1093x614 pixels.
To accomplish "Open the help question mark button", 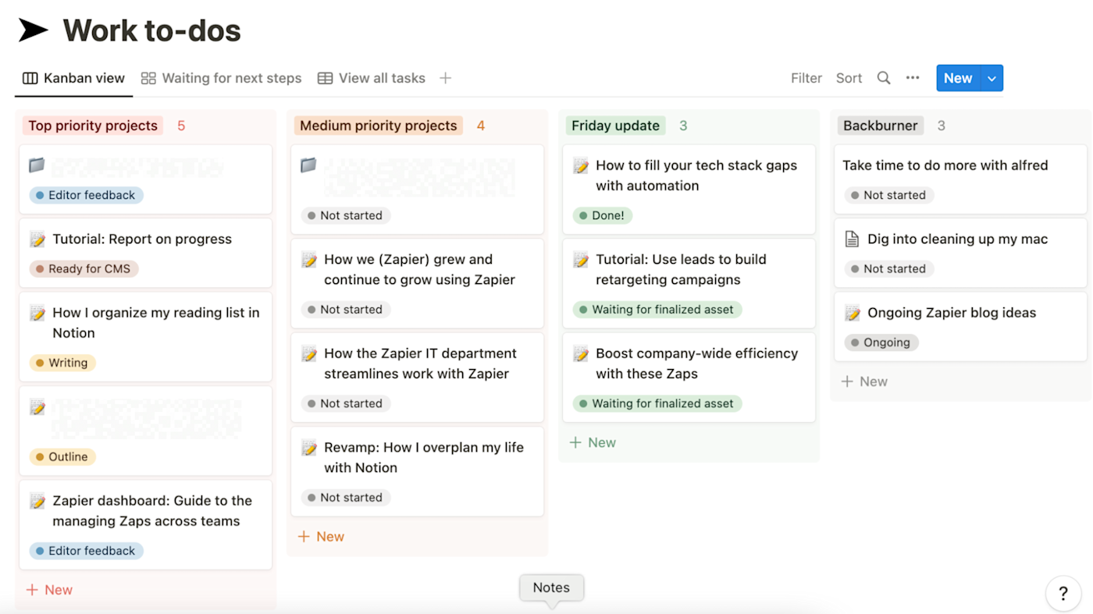I will [1063, 594].
